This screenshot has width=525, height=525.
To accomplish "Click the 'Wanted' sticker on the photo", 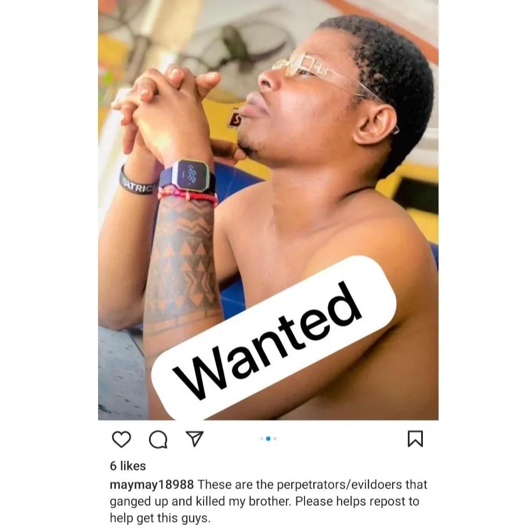I will (x=274, y=338).
